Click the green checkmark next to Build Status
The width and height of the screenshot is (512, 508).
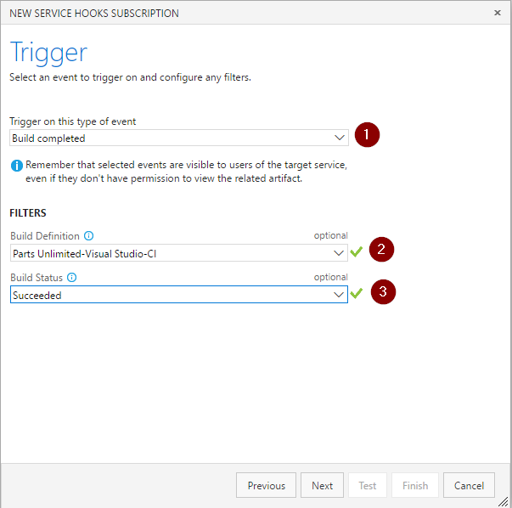point(357,293)
